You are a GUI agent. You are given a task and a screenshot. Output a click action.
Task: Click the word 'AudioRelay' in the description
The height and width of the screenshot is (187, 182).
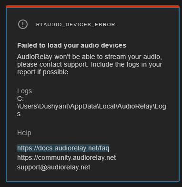(35, 57)
